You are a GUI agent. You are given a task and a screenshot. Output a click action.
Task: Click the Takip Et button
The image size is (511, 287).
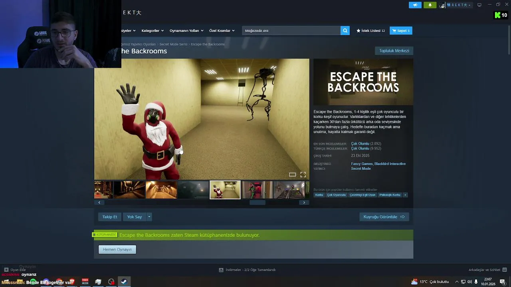[x=110, y=217]
